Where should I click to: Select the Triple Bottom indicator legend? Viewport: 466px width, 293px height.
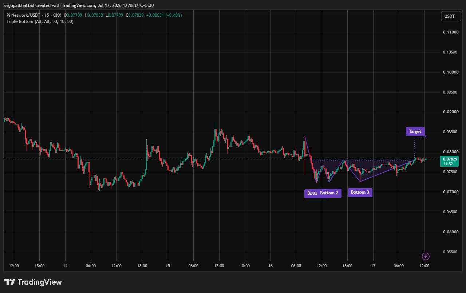(x=40, y=21)
